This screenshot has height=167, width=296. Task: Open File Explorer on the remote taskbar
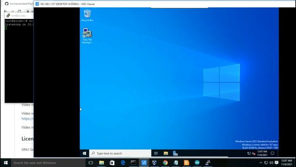point(166,154)
